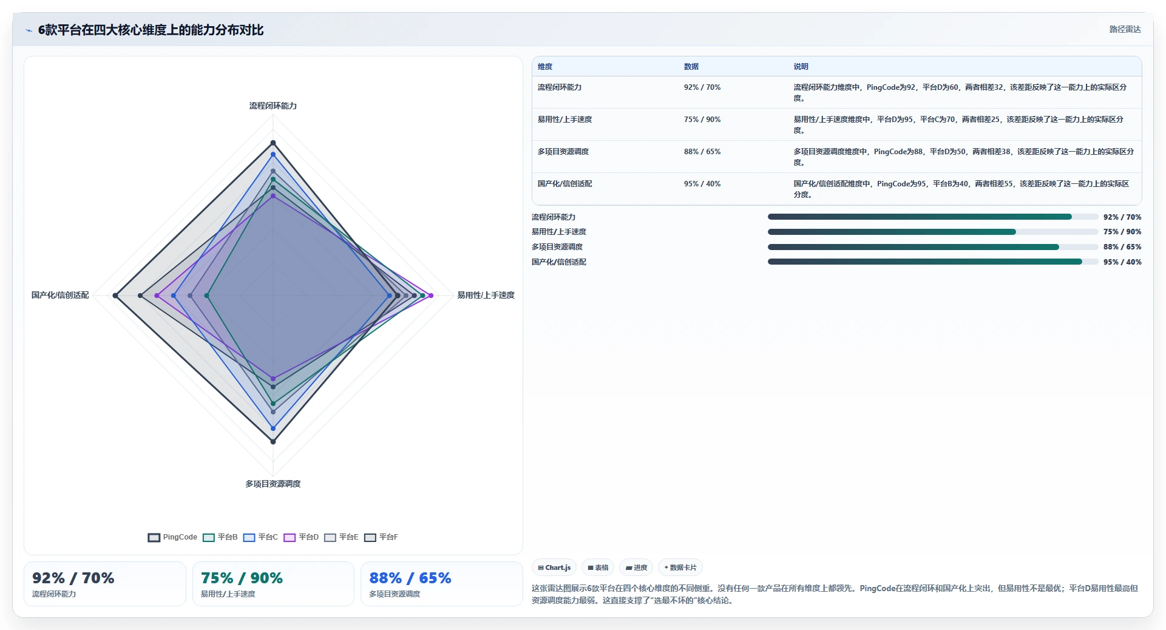
Task: Click PingCode's outermost point on 国产化 axis
Action: click(115, 296)
